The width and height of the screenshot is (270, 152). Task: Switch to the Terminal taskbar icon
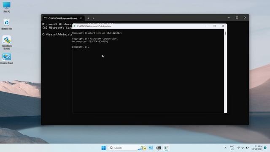click(x=159, y=148)
